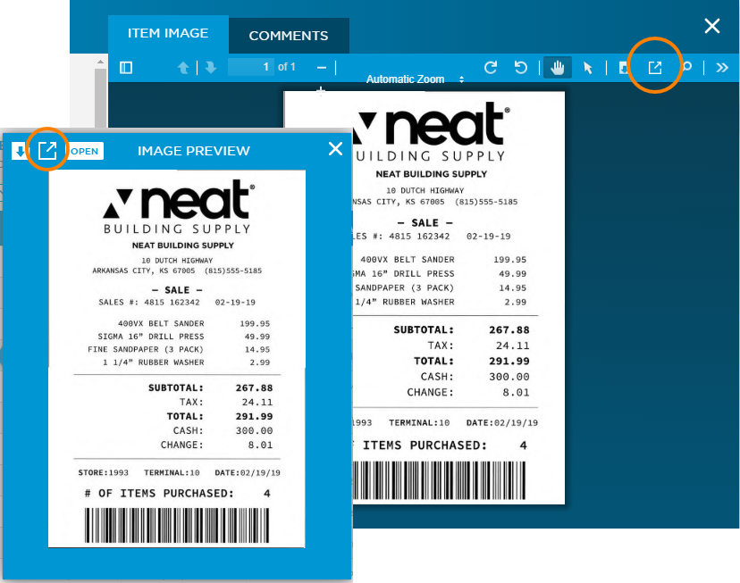Click '400VX BELT SANDER' in preview receipt
This screenshot has height=583, width=740.
161,323
